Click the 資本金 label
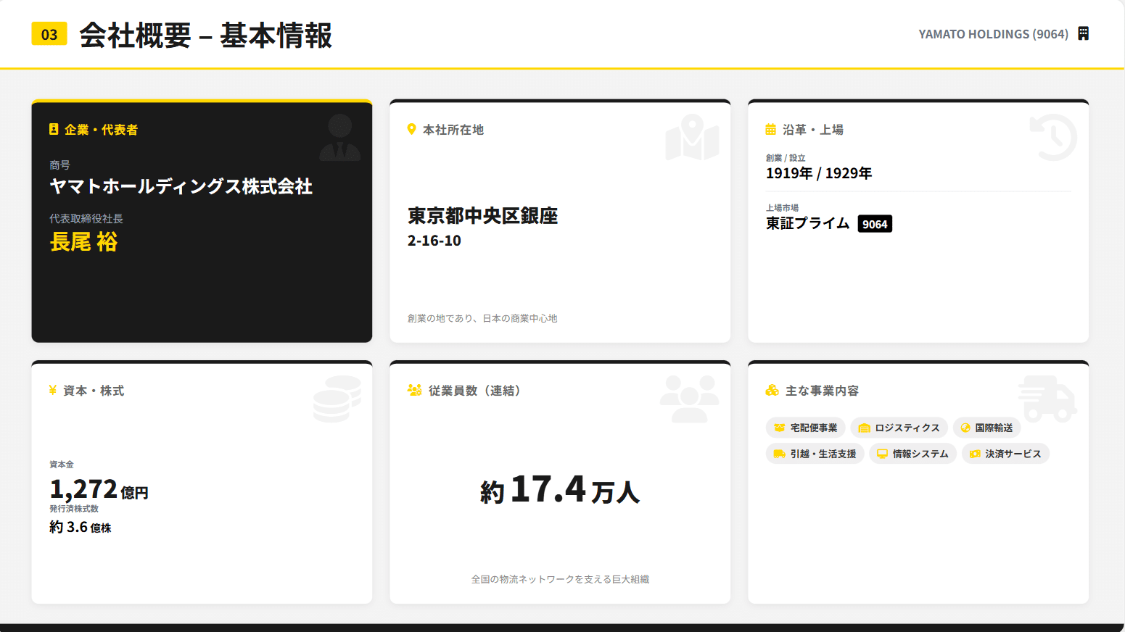This screenshot has height=632, width=1125. (62, 464)
